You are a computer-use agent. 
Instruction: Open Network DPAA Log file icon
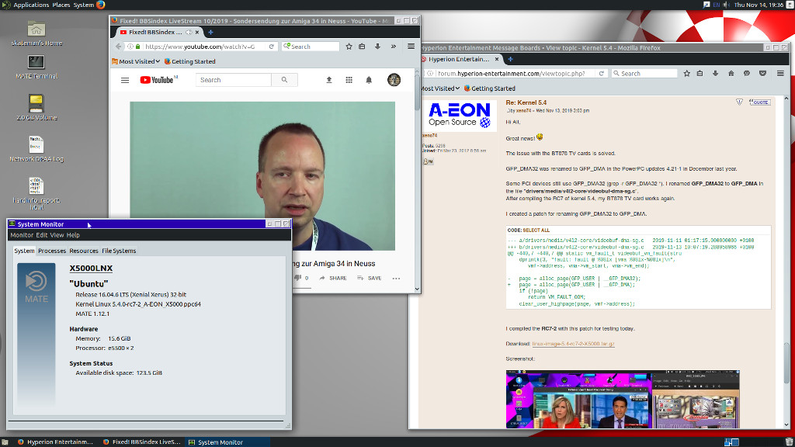pos(36,149)
